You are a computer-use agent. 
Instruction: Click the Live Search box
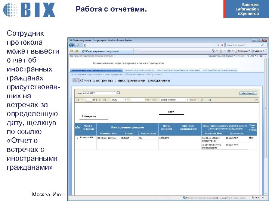tap(243, 45)
